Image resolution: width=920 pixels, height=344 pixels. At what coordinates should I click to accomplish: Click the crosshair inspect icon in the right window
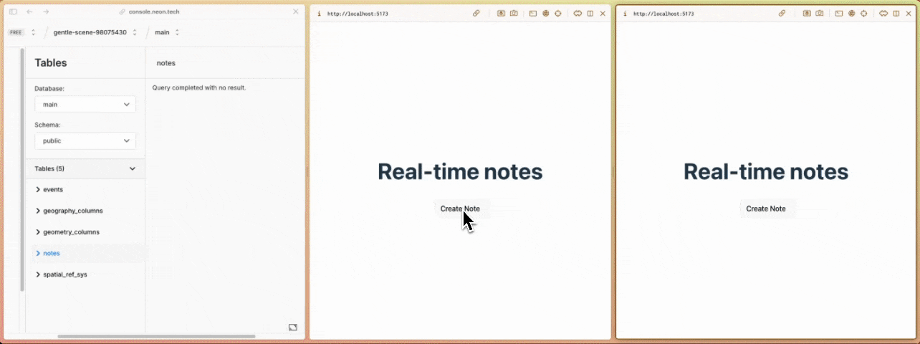point(863,14)
